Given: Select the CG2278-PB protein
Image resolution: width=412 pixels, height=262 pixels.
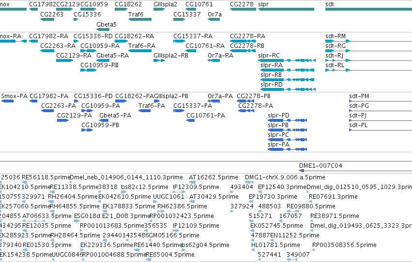Looking at the screenshot, I should pyautogui.click(x=245, y=101).
